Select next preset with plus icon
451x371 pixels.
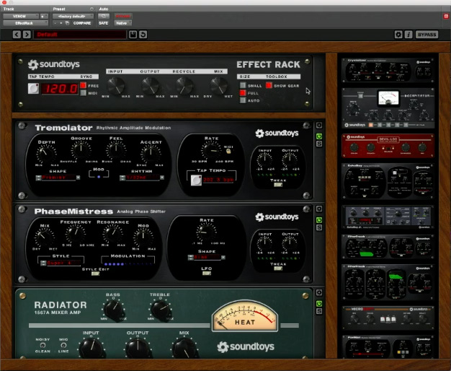(x=61, y=23)
